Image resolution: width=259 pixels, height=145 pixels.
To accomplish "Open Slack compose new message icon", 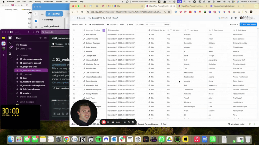I will coord(45,38).
